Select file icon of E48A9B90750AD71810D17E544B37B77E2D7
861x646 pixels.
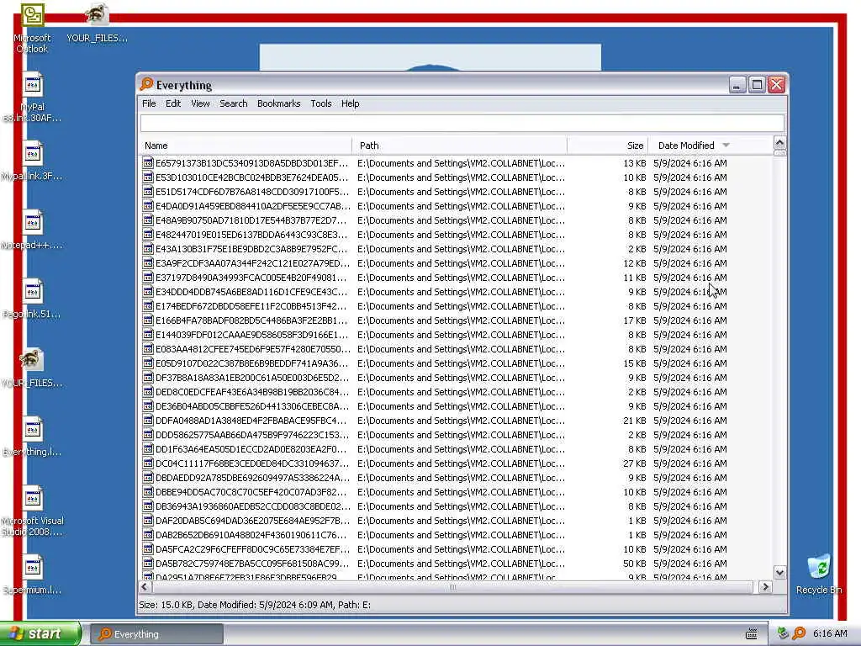click(148, 220)
